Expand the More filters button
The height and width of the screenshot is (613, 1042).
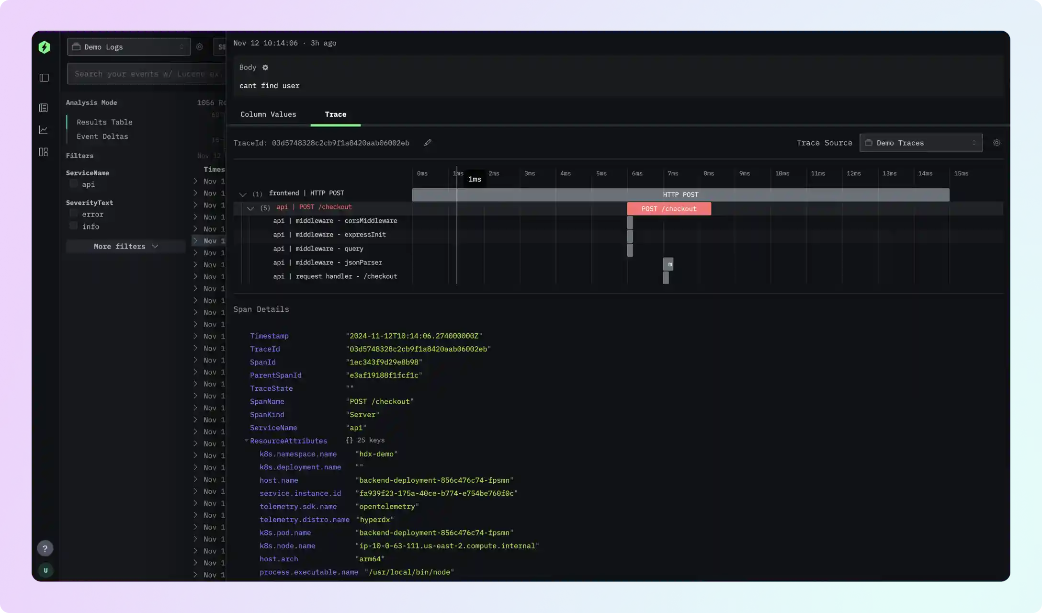point(125,246)
